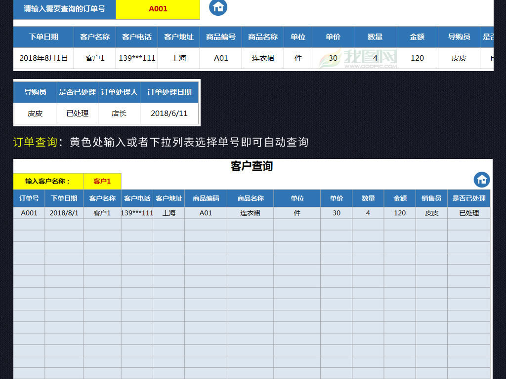The image size is (506, 379).
Task: Click the 商品名称 column header
Action: click(x=262, y=37)
